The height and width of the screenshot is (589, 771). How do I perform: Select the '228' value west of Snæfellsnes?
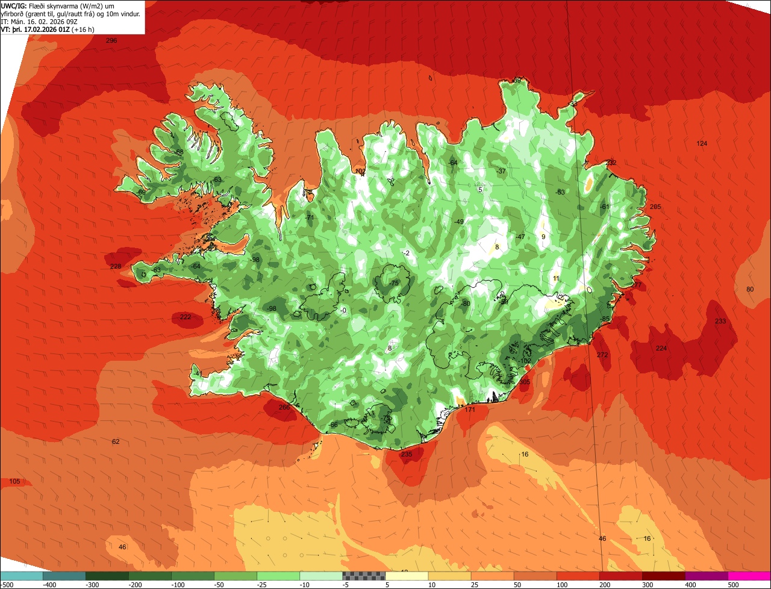point(116,266)
